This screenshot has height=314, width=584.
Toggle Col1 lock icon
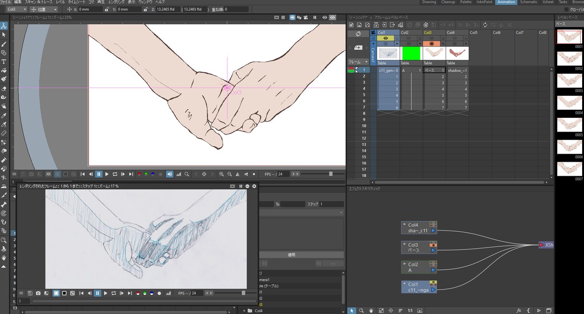click(x=396, y=38)
